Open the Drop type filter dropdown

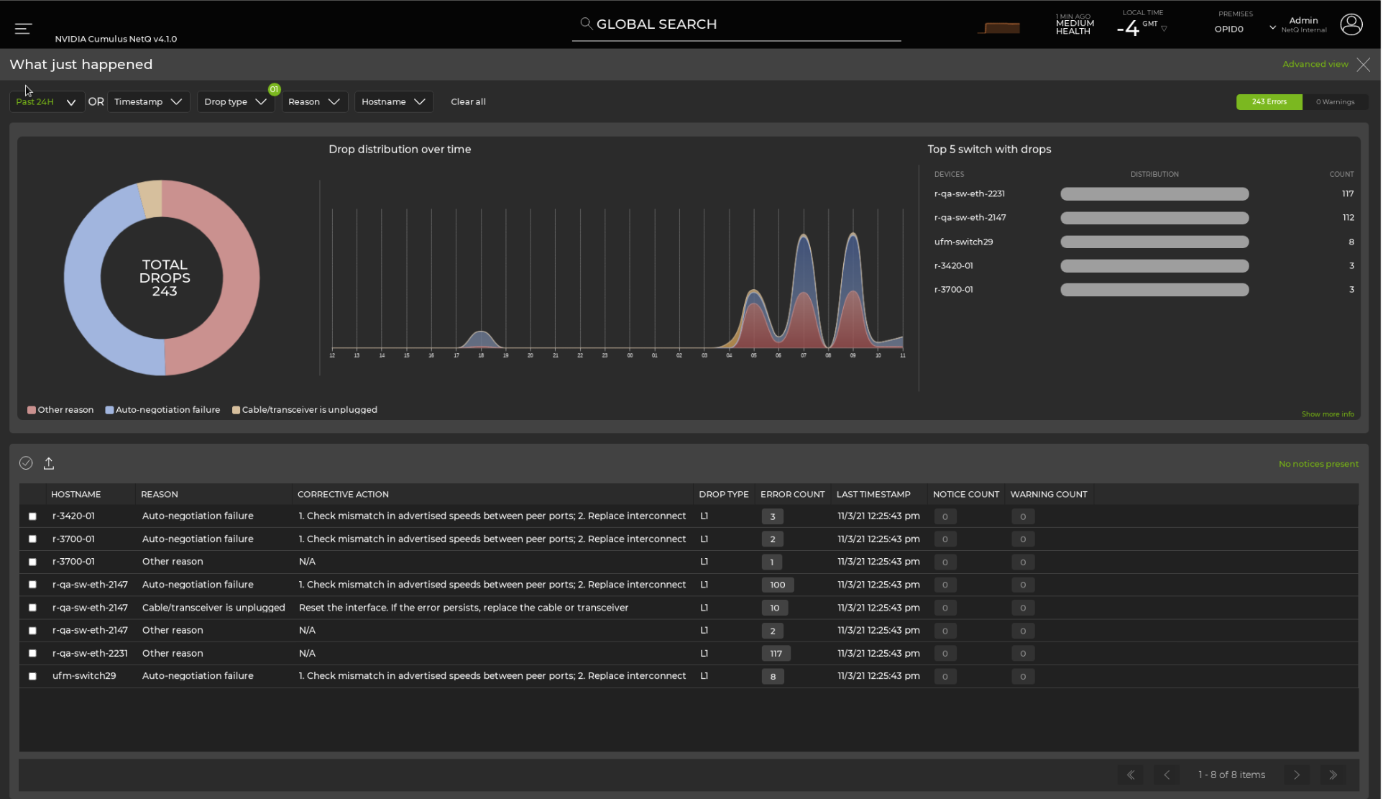click(235, 102)
